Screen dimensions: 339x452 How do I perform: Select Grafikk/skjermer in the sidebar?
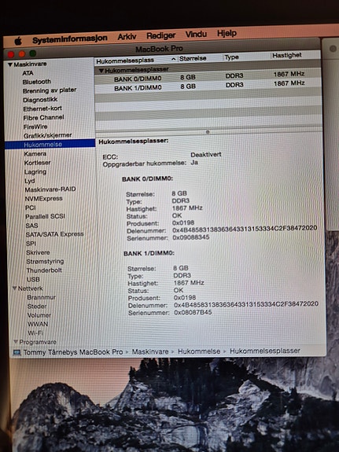48,135
